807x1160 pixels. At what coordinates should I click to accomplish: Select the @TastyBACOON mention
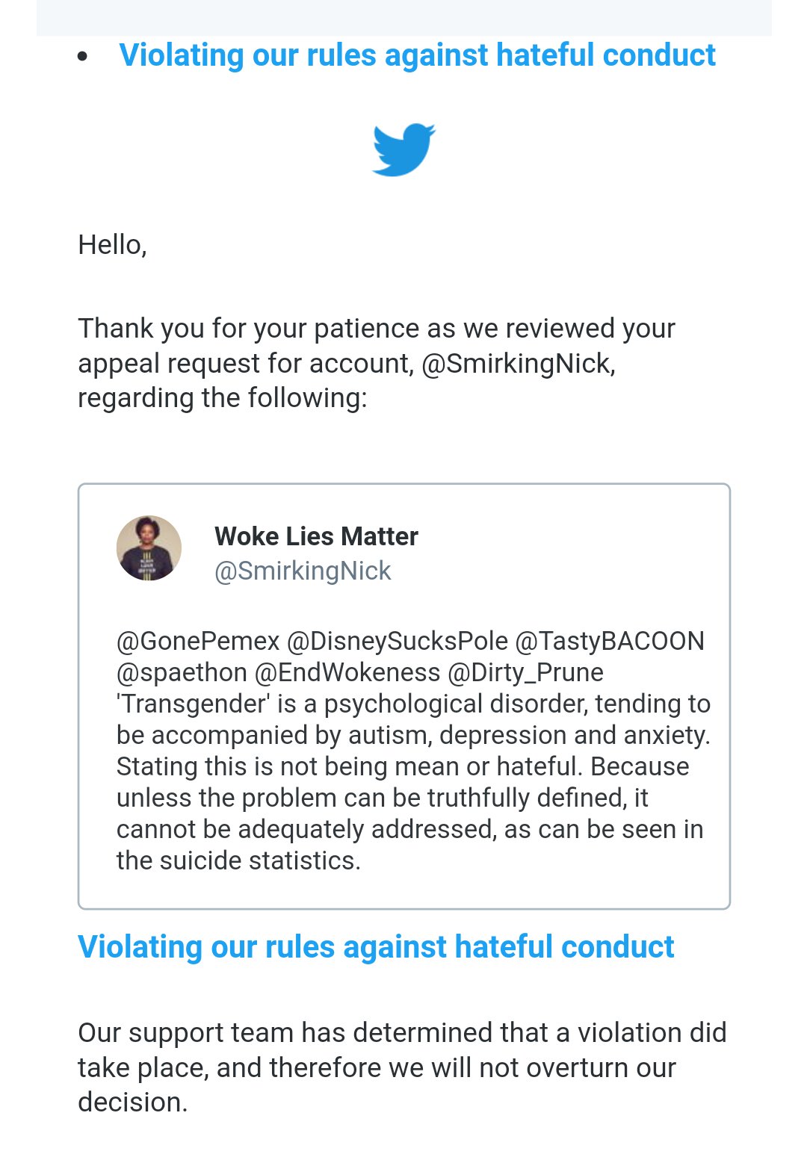pyautogui.click(x=610, y=641)
